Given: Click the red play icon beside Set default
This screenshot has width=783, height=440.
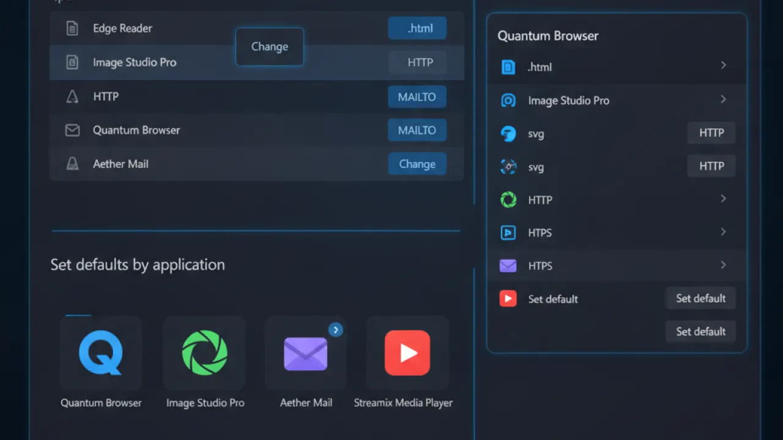Looking at the screenshot, I should pos(508,298).
